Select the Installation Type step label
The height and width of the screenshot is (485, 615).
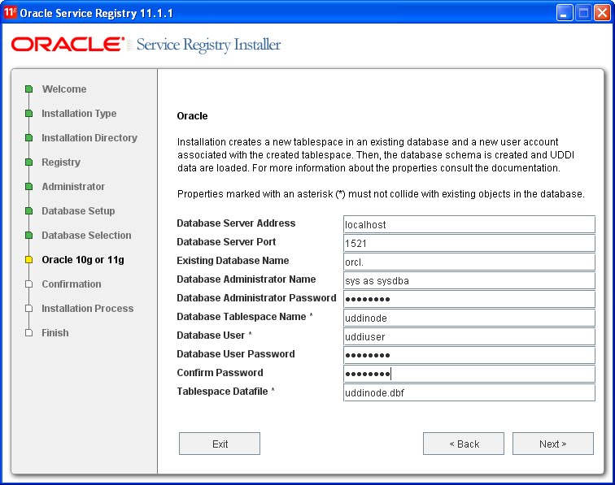[79, 113]
